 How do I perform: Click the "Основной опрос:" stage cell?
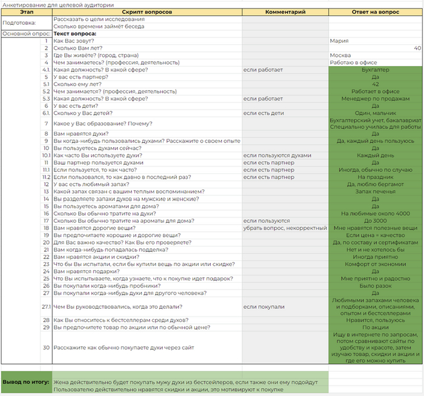(x=25, y=34)
